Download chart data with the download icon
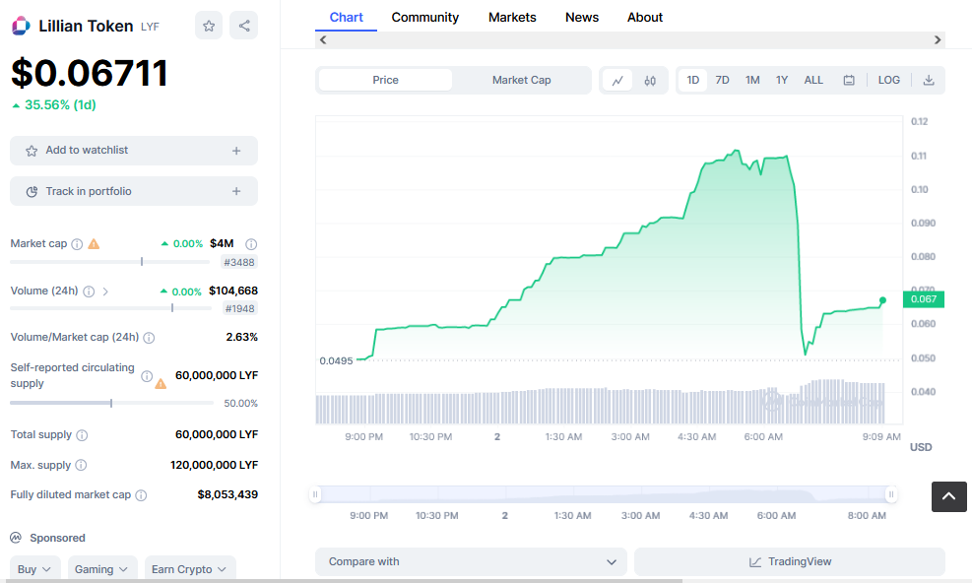 929,81
